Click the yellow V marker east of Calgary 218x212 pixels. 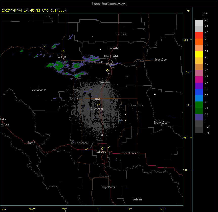pyautogui.click(x=108, y=147)
